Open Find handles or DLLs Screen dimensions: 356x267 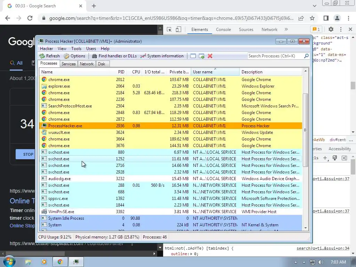(114, 56)
